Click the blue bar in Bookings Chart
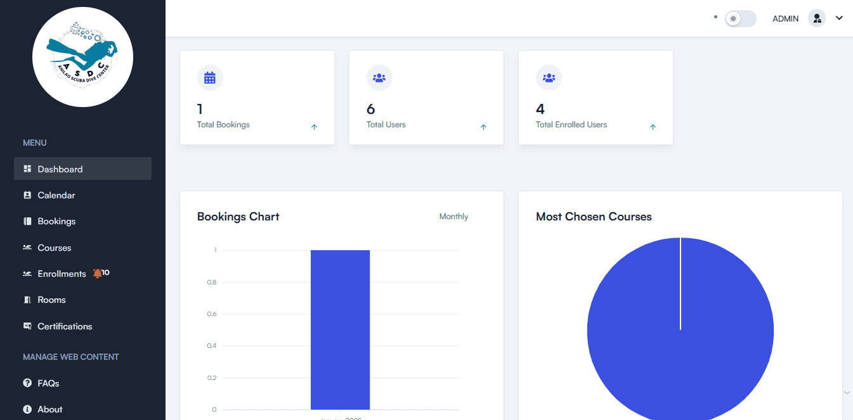Screen dimensions: 853x420 [x=340, y=329]
